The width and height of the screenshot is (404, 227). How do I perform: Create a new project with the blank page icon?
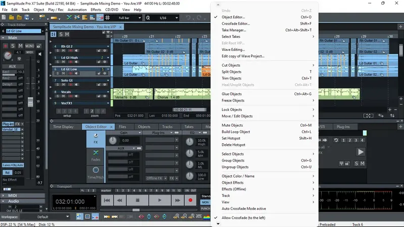pyautogui.click(x=4, y=18)
